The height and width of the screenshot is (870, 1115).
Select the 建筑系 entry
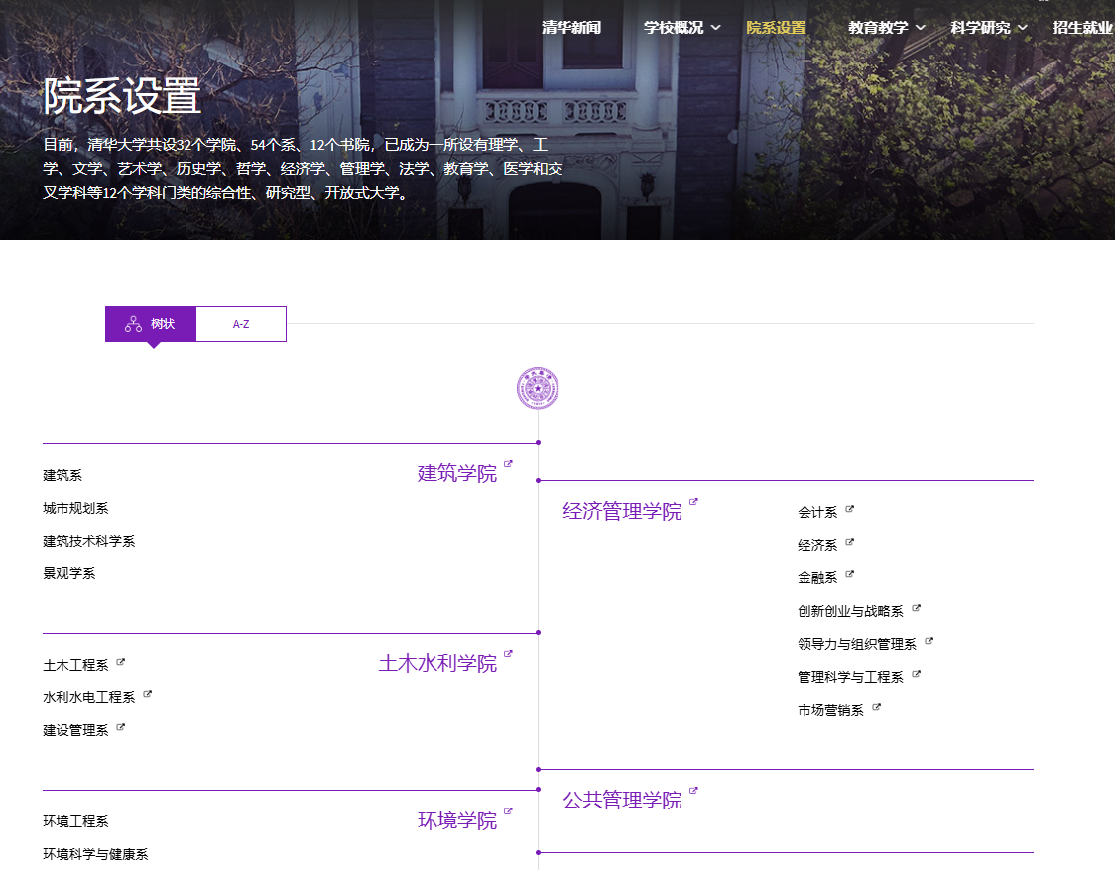(62, 475)
